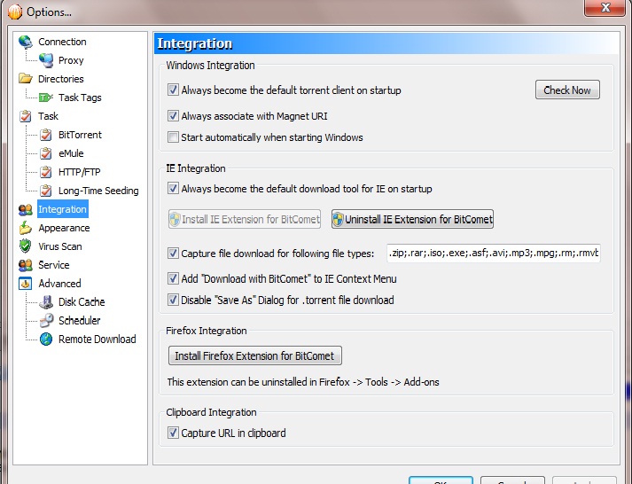Select the highlighted Integration tree item
The image size is (632, 484).
click(x=62, y=209)
